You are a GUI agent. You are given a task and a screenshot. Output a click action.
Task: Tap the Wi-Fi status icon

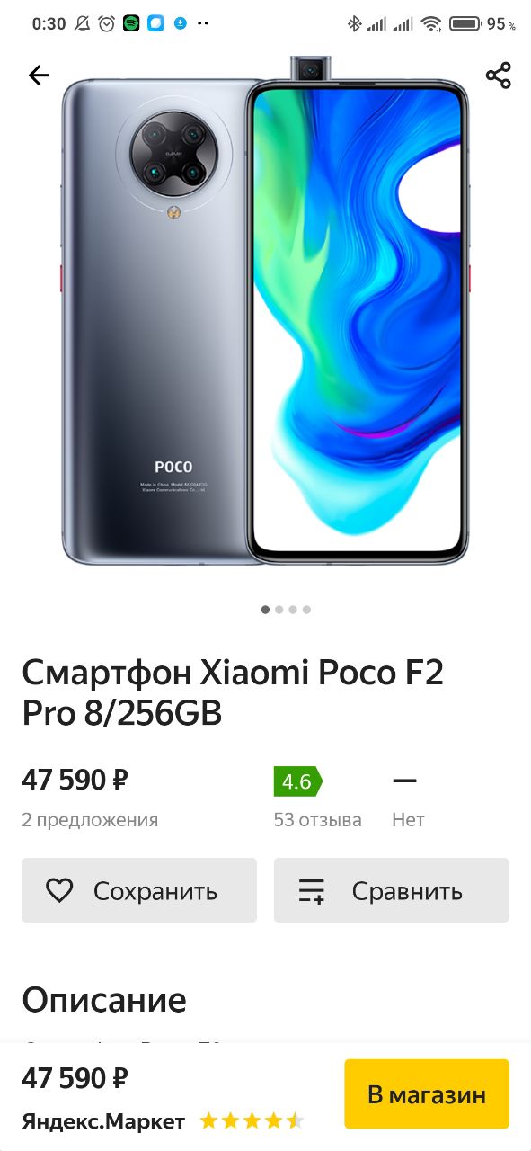pos(431,24)
